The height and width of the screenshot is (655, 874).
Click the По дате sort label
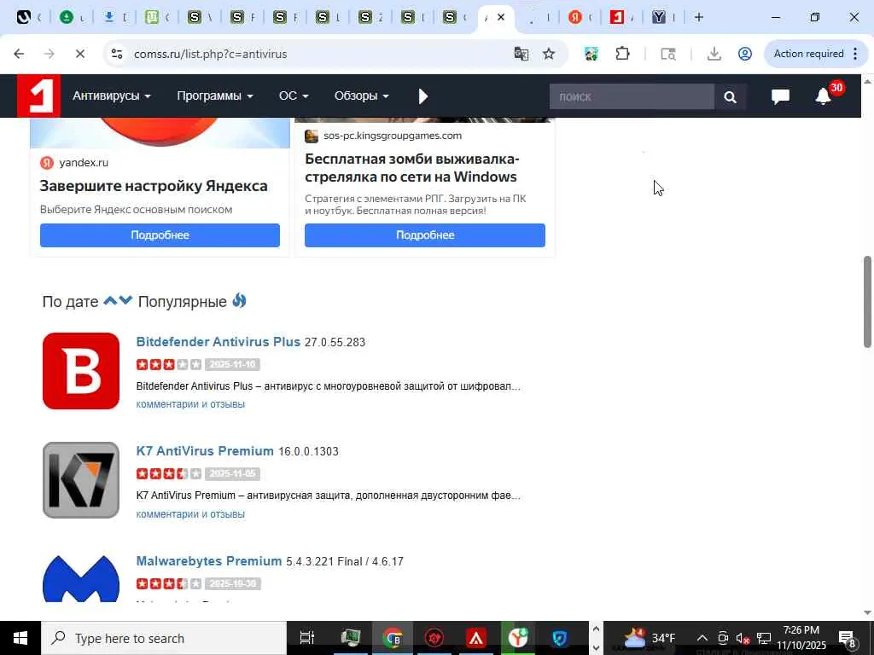click(70, 301)
